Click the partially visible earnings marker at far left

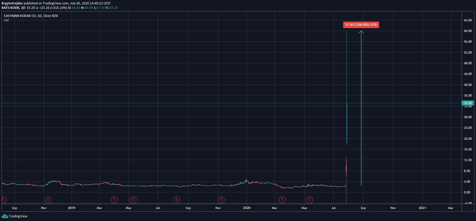(3, 200)
